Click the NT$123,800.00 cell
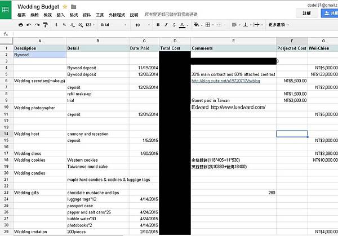 (x=323, y=74)
